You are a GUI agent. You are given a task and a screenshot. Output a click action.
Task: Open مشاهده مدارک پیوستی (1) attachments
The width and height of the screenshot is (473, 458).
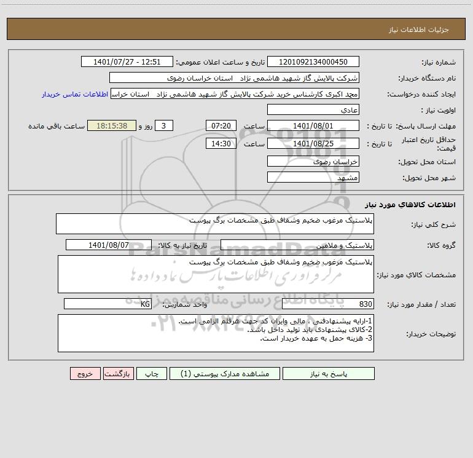point(224,374)
